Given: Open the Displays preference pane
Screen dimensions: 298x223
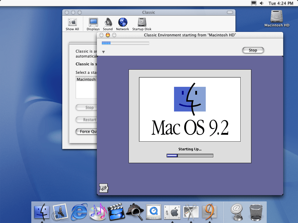Looking at the screenshot, I should 93,24.
